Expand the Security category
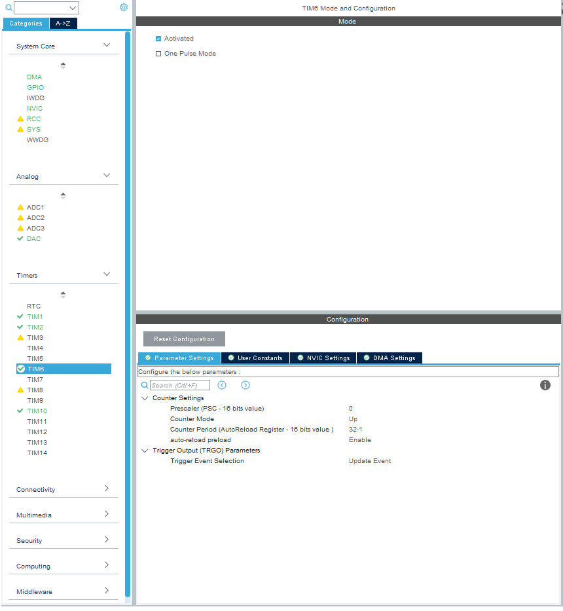The width and height of the screenshot is (563, 611). (x=107, y=540)
